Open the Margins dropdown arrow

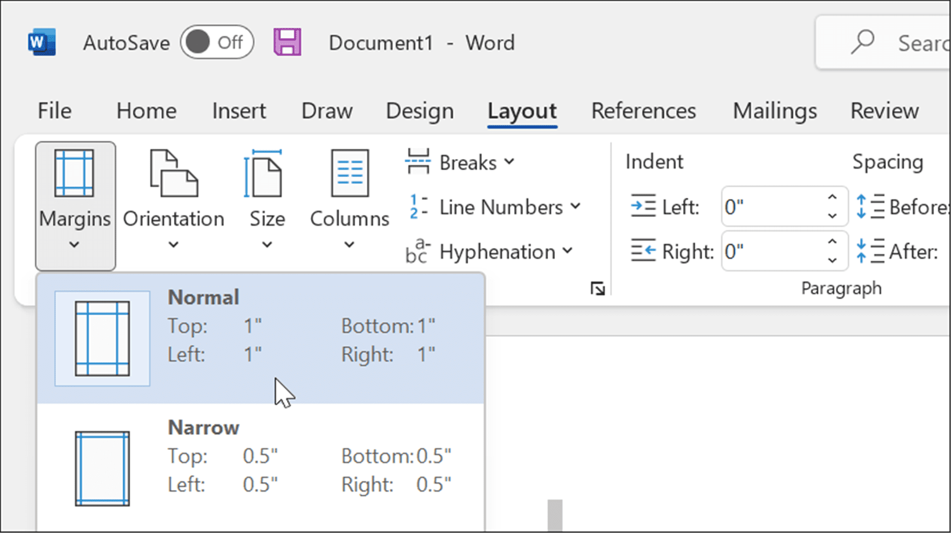click(75, 245)
